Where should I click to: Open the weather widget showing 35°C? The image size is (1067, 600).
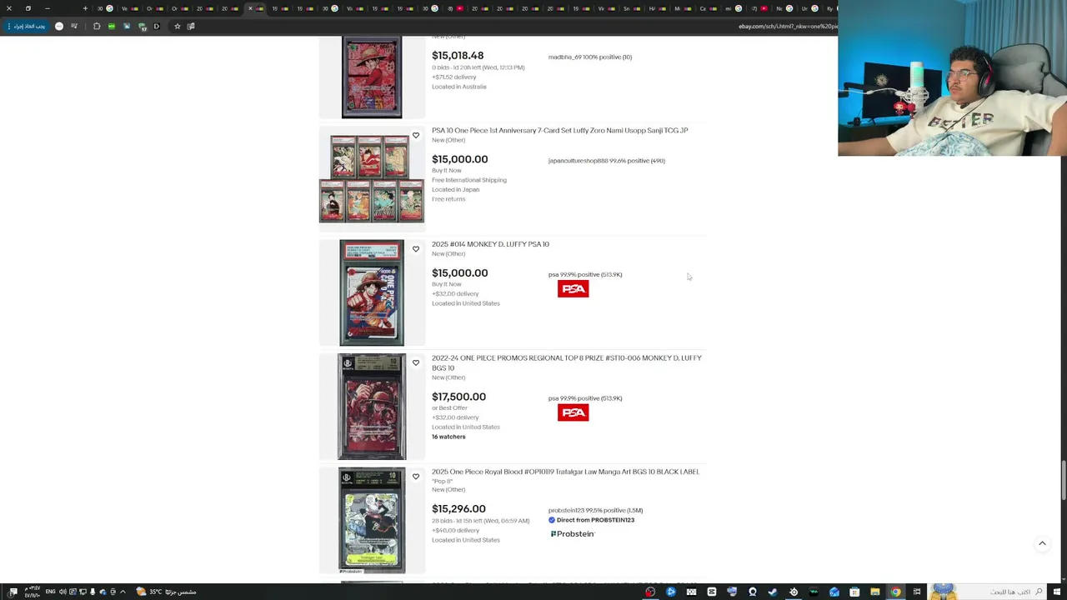point(168,592)
